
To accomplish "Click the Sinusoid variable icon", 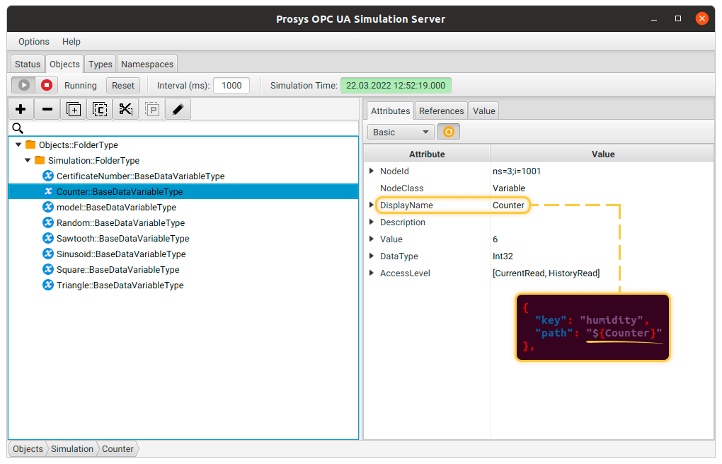I will pyautogui.click(x=48, y=254).
